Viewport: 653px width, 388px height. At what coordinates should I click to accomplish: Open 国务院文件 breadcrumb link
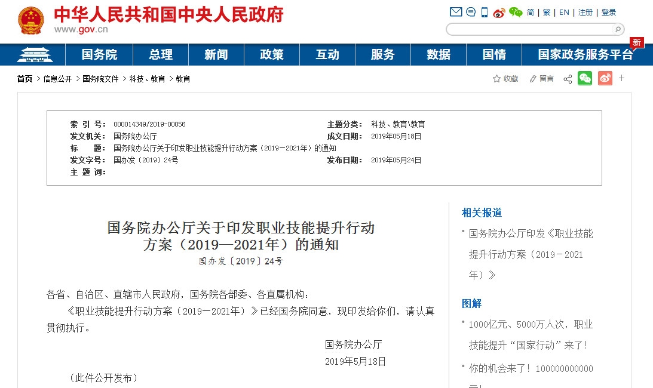coord(100,79)
